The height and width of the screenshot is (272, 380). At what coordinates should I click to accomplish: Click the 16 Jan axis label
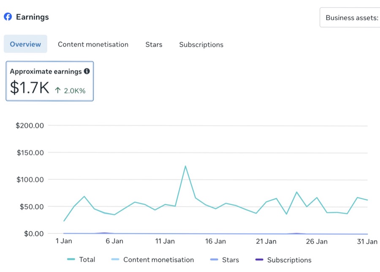[215, 242]
